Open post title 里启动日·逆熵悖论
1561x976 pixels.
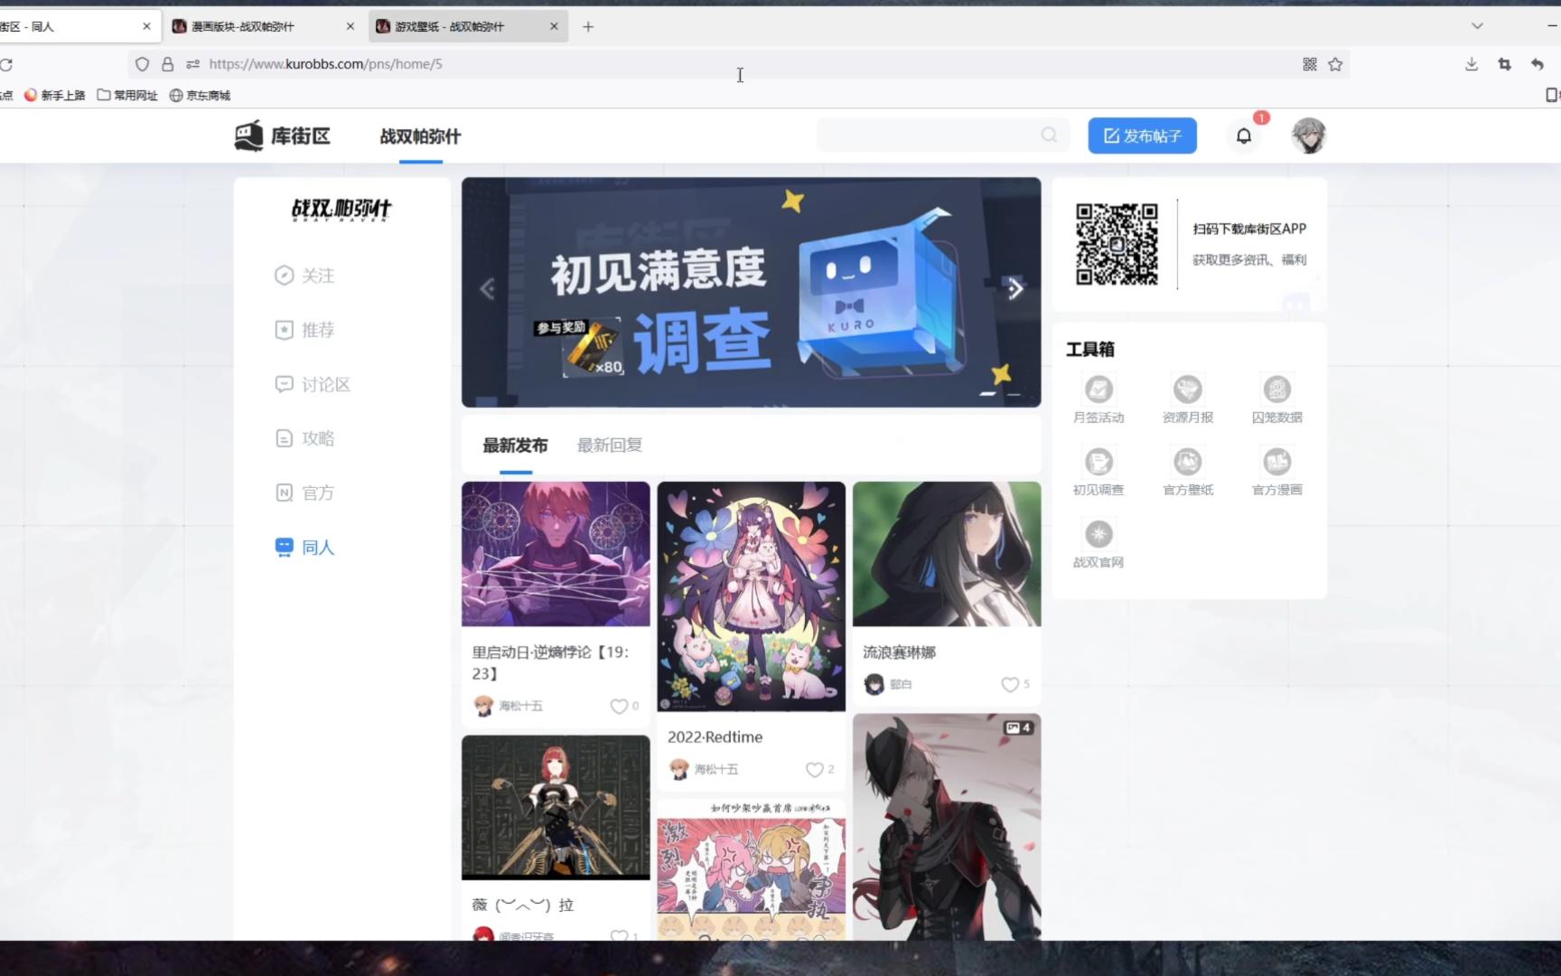click(550, 662)
